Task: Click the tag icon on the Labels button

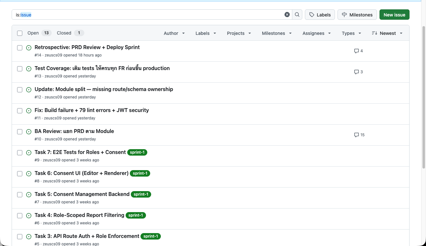Action: [x=312, y=15]
